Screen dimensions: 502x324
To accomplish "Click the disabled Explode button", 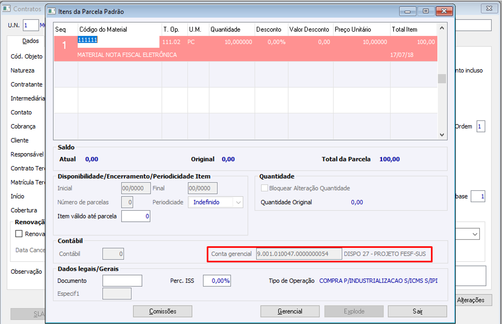I will pyautogui.click(x=354, y=311).
